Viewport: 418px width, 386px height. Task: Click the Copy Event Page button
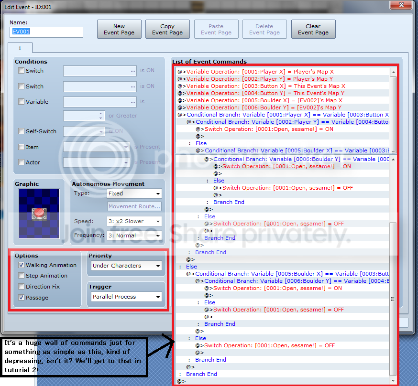[x=167, y=29]
